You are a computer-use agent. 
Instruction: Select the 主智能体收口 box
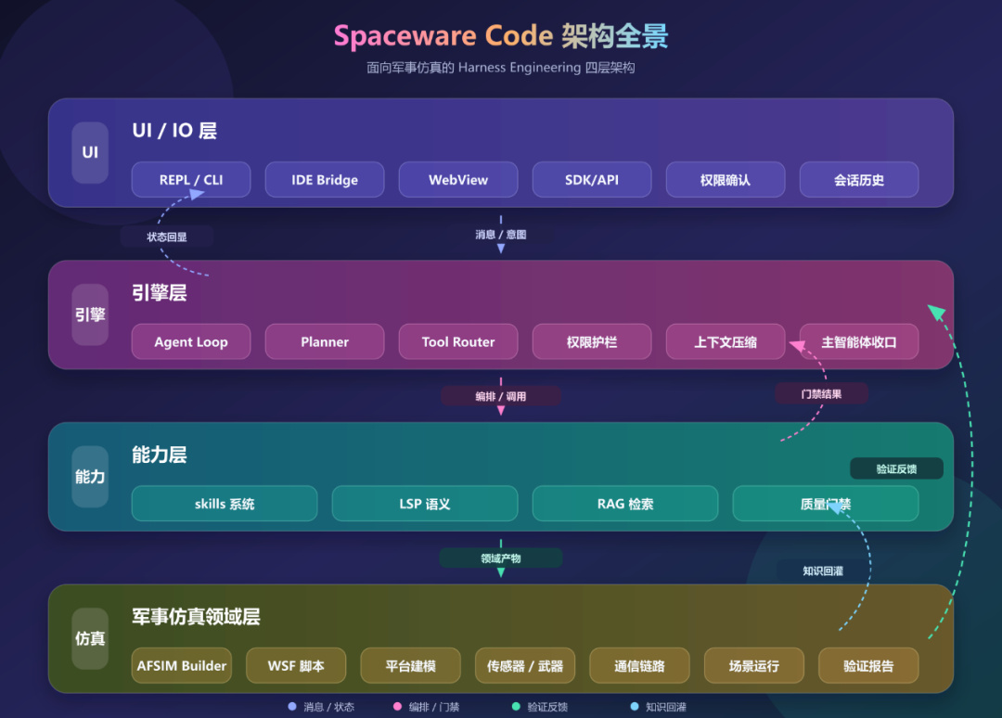click(859, 341)
